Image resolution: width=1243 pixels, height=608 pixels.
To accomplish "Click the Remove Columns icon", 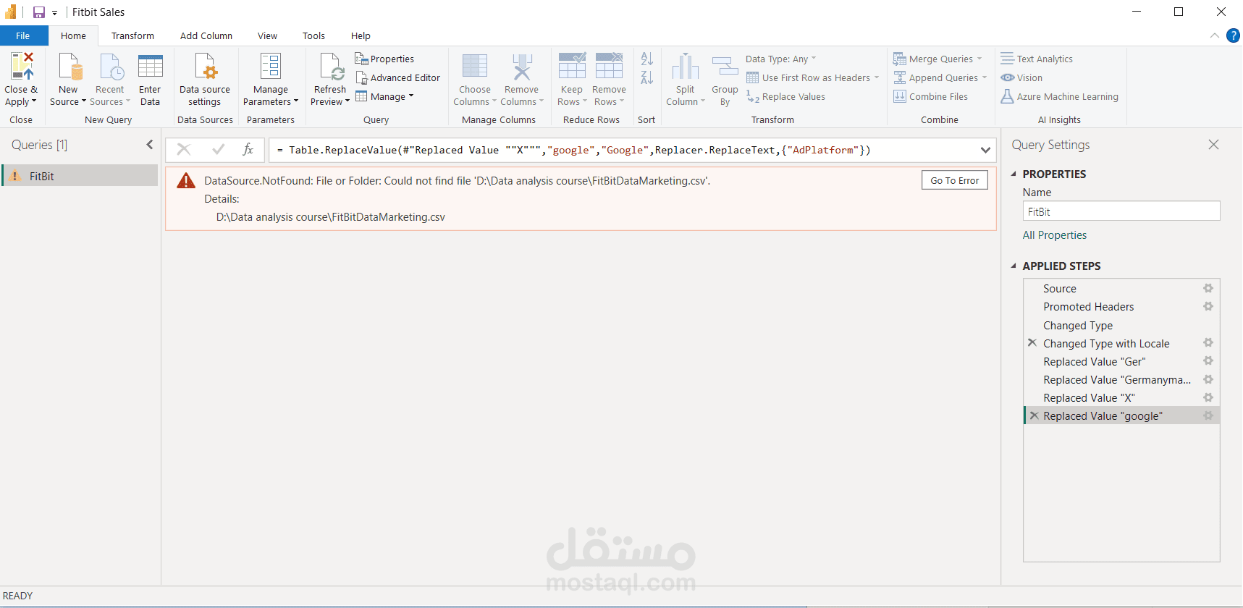I will [522, 66].
